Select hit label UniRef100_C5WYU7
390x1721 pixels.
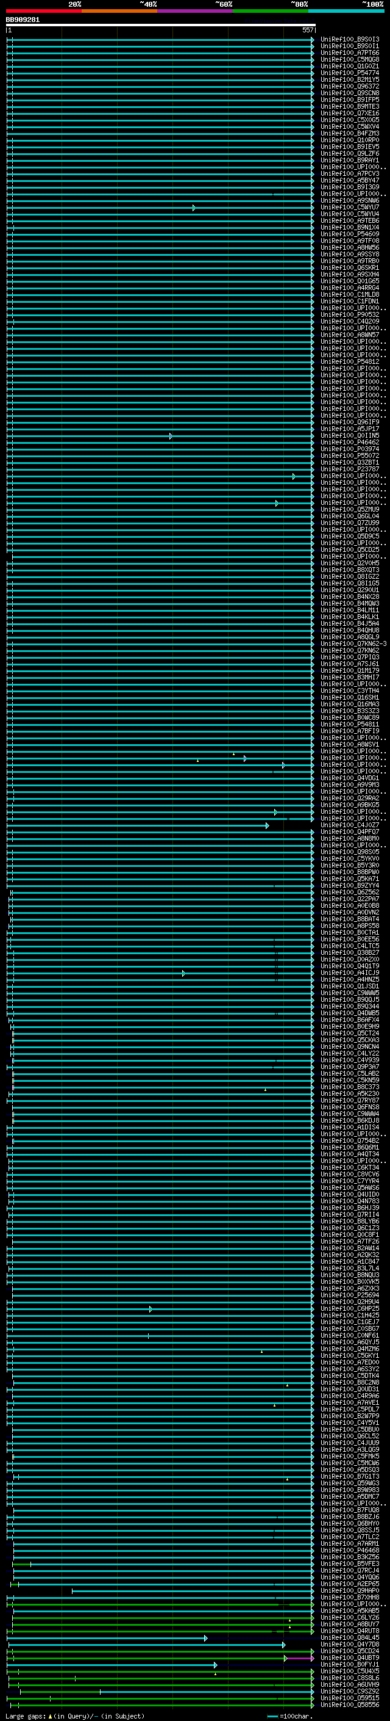coord(349,207)
